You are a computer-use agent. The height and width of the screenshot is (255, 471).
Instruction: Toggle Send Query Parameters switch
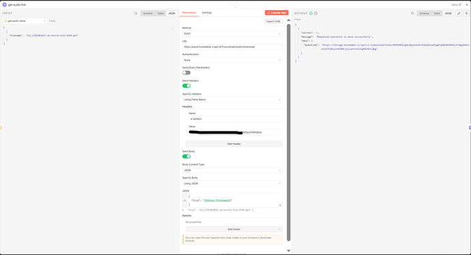point(186,72)
